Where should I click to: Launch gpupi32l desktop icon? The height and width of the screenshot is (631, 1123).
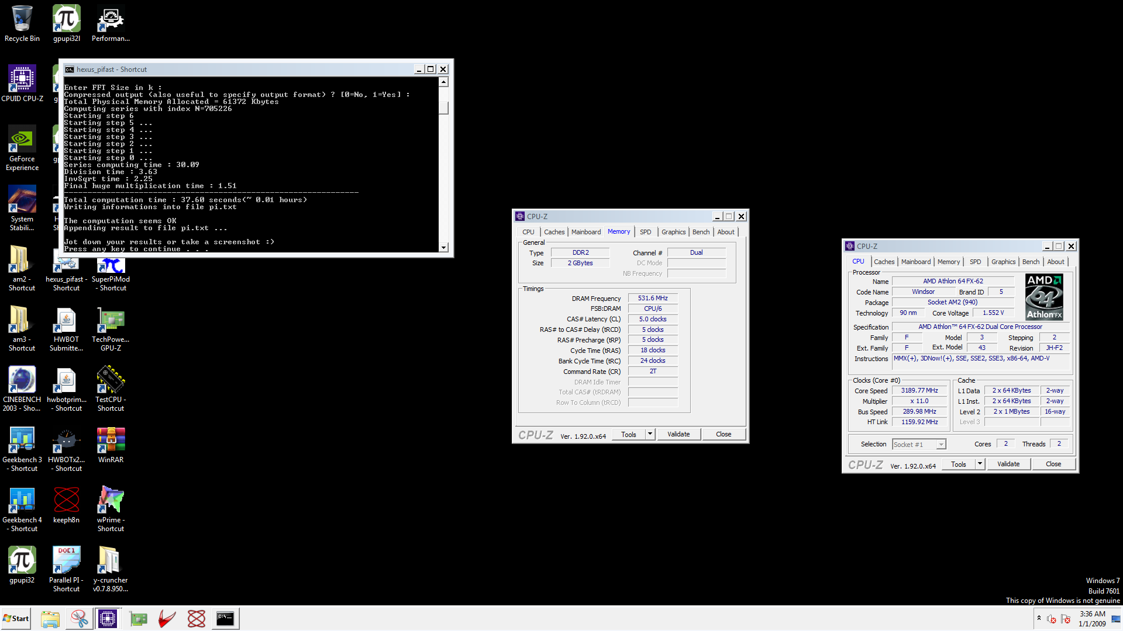(67, 23)
